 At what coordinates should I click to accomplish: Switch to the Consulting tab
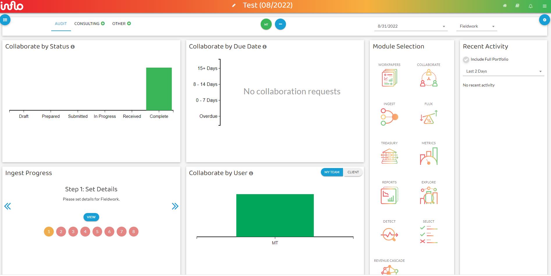(x=90, y=24)
